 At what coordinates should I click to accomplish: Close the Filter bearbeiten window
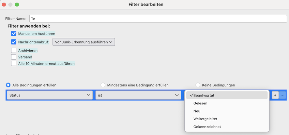[4, 5]
